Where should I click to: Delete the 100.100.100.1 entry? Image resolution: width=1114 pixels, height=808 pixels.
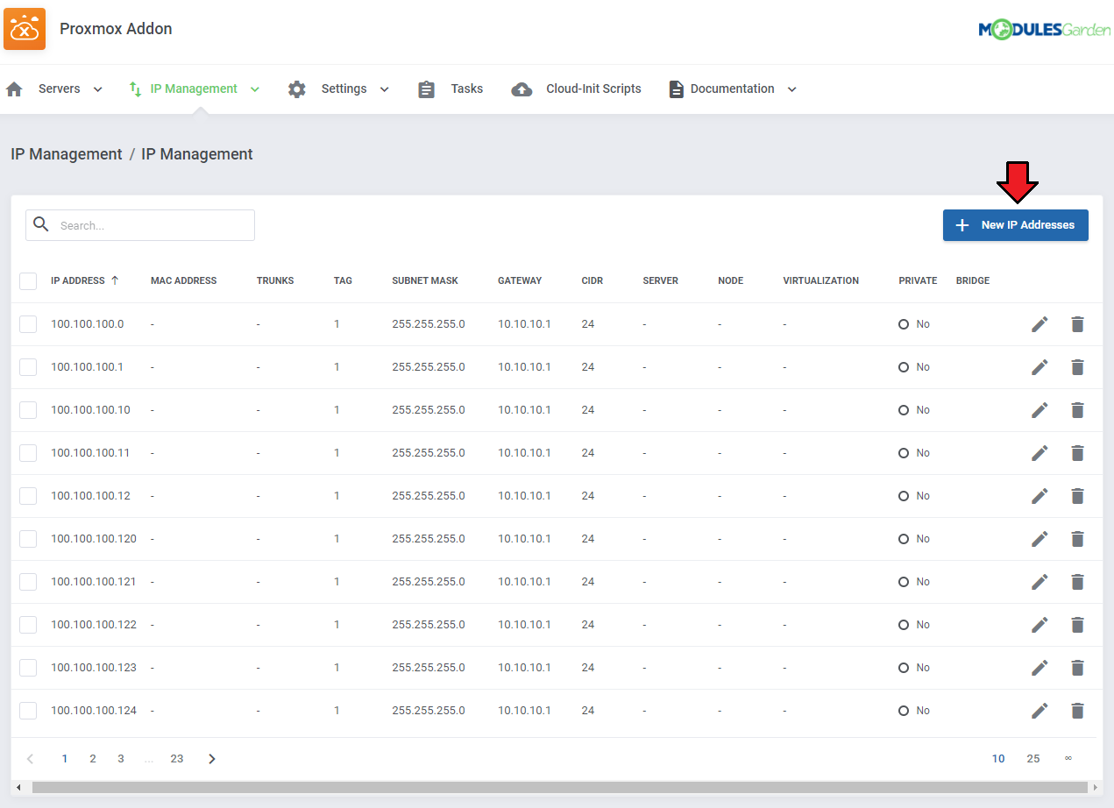tap(1077, 367)
